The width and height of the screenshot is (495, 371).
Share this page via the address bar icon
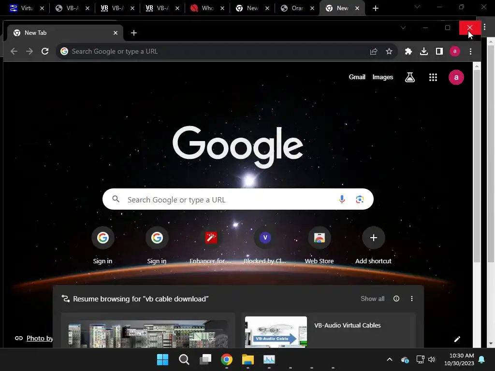click(374, 51)
